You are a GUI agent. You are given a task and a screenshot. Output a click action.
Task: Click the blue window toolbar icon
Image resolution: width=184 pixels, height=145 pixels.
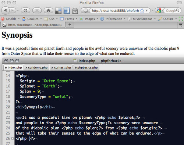click(x=67, y=11)
